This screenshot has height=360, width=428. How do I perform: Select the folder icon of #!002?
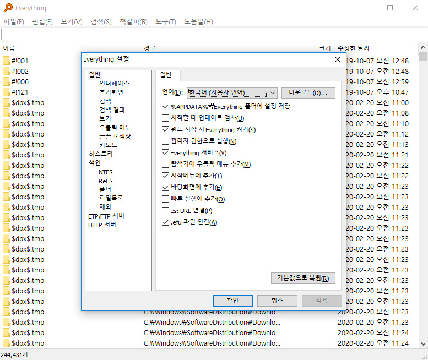coord(6,71)
